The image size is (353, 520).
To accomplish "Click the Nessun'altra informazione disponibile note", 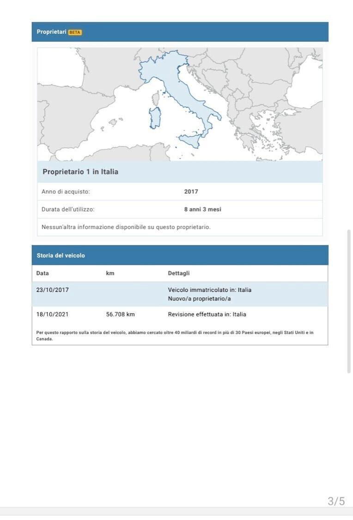I will [x=126, y=227].
